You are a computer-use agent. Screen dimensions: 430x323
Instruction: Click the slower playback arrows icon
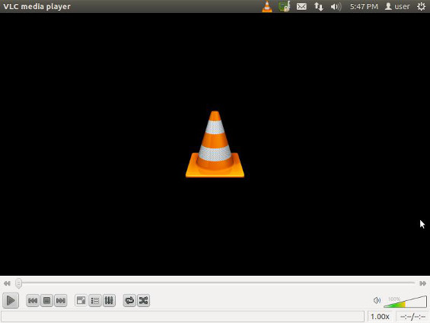(7, 283)
